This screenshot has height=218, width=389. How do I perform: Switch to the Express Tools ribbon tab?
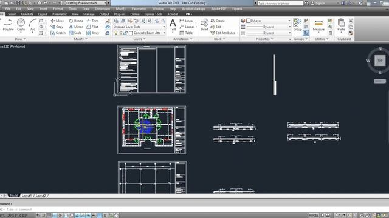tap(153, 14)
